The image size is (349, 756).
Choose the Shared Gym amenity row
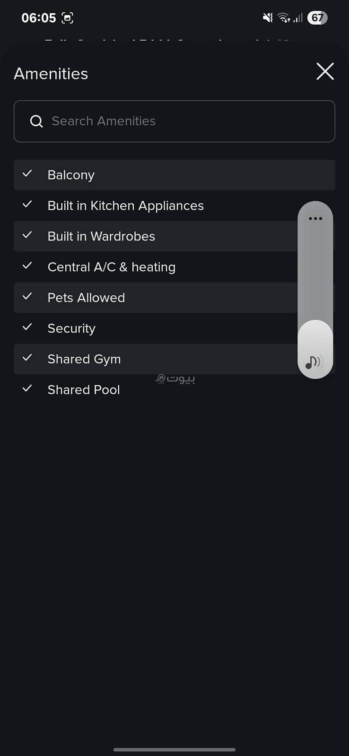click(x=174, y=359)
